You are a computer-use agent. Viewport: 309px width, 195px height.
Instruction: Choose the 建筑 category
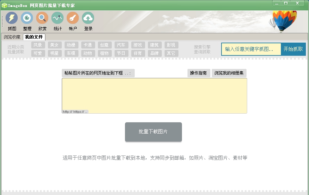(x=154, y=45)
